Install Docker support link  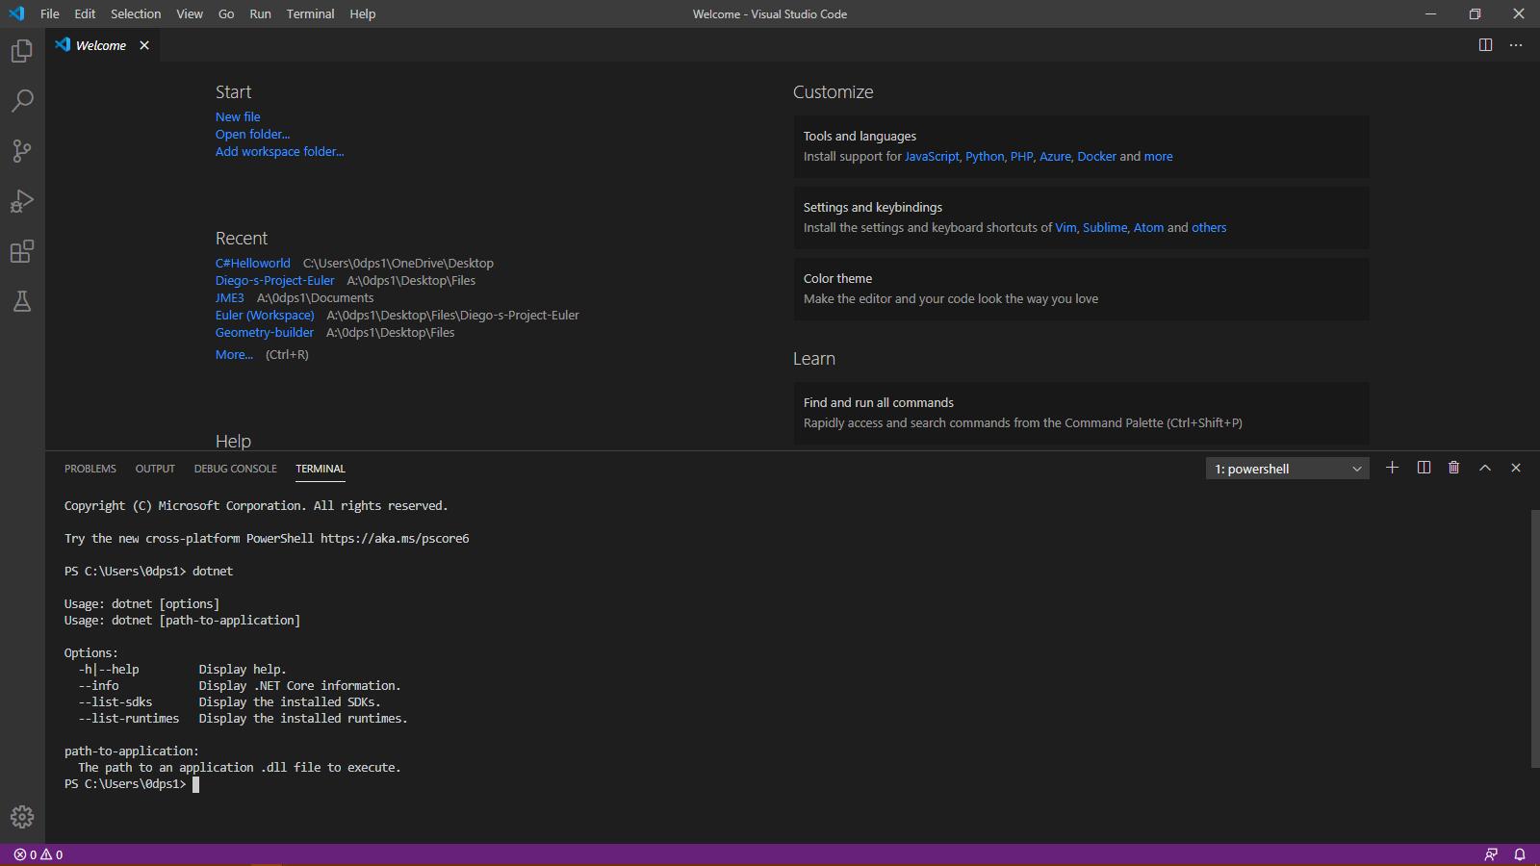[1096, 156]
